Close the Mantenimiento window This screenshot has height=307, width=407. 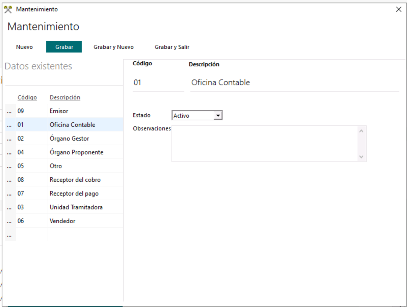399,9
